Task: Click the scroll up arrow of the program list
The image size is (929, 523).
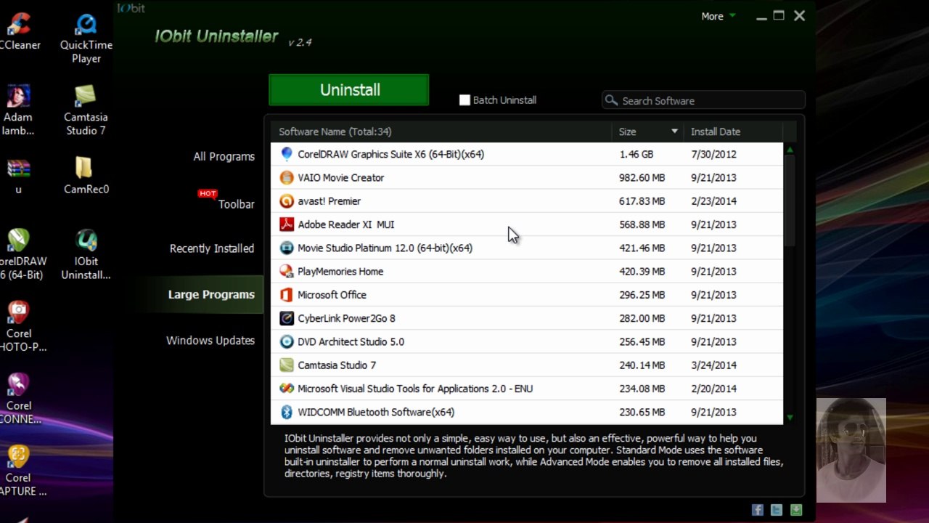Action: [x=790, y=150]
